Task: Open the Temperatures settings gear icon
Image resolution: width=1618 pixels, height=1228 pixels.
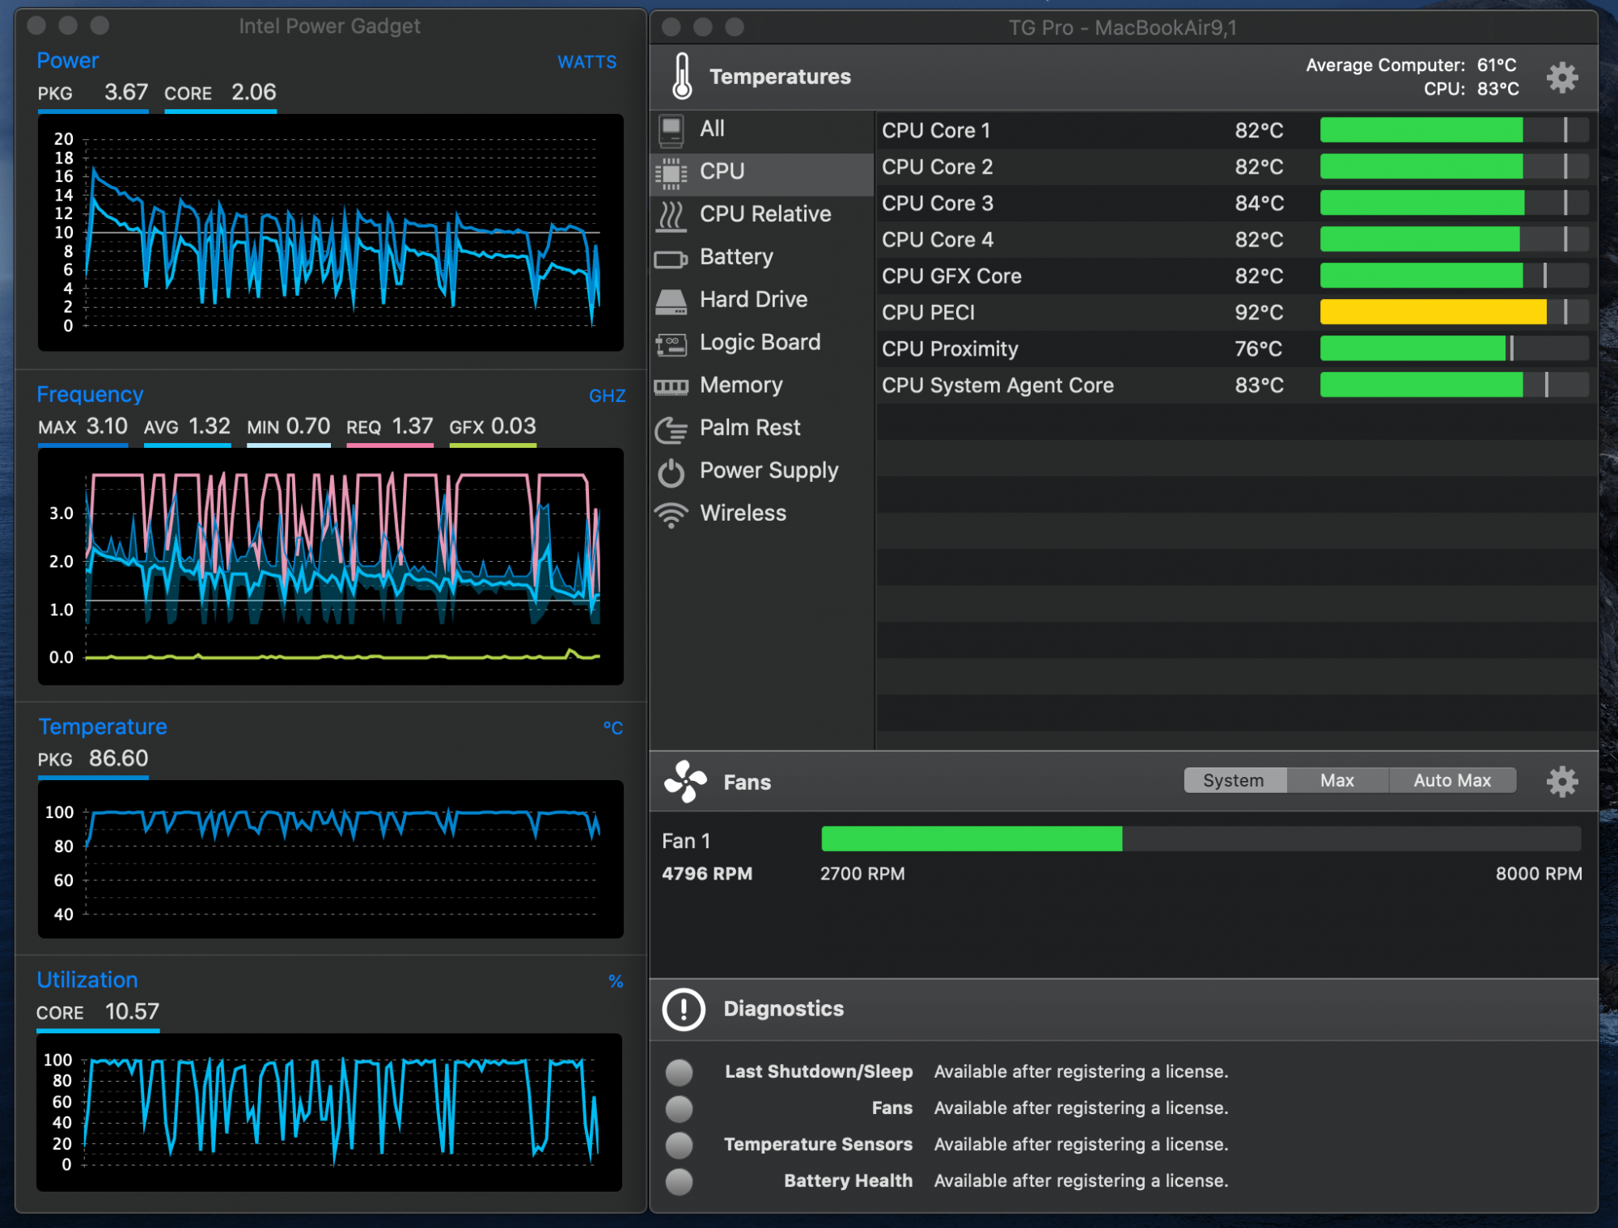Action: [x=1561, y=78]
